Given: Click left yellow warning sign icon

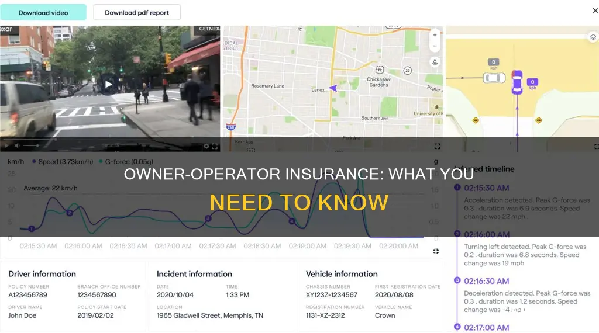Looking at the screenshot, I should (476, 120).
